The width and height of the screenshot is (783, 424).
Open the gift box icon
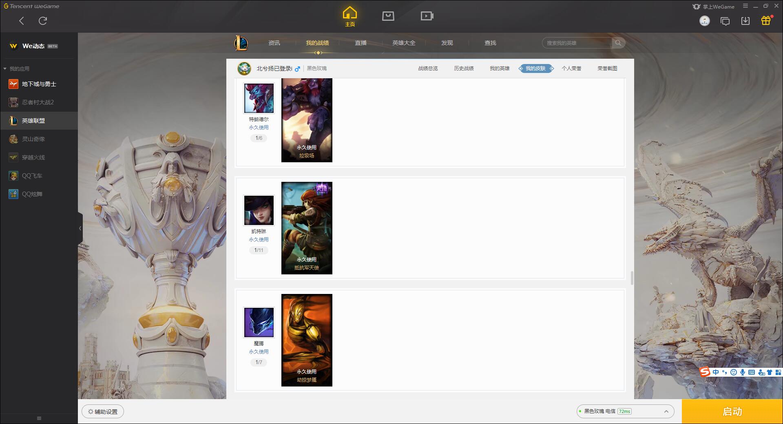pos(766,20)
